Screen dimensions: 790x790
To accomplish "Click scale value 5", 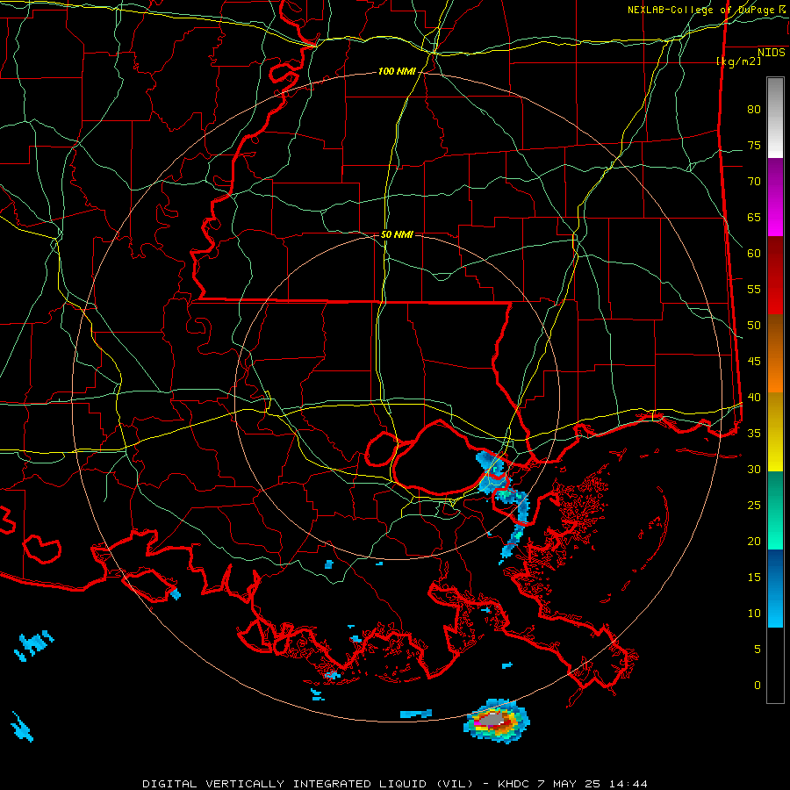I will 758,650.
